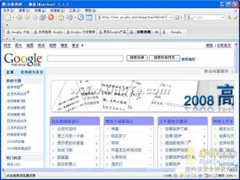Open a new tab with the blank page icon
The width and height of the screenshot is (240, 180).
tap(8, 17)
